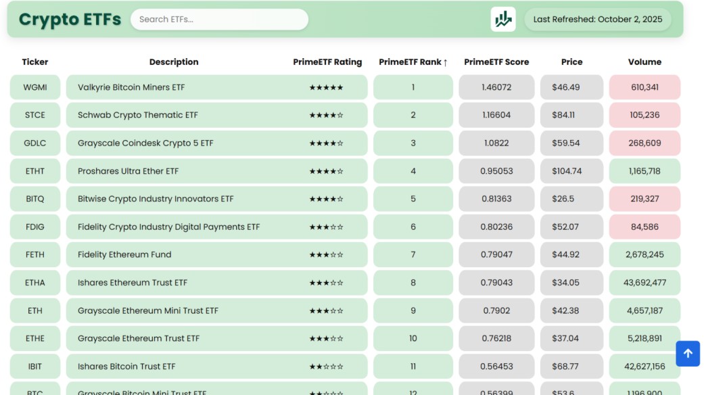
Task: Click the Price column header
Action: [x=571, y=62]
